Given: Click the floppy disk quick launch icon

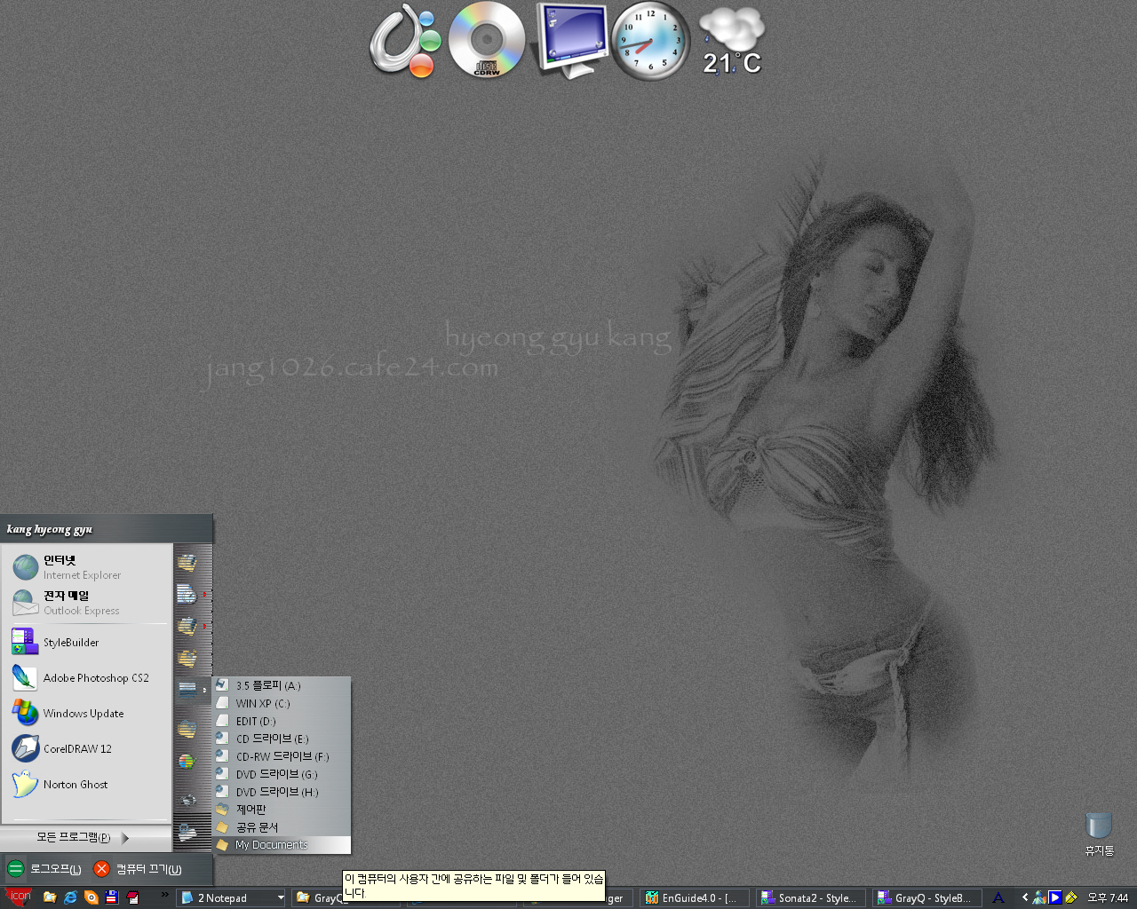Looking at the screenshot, I should [x=111, y=897].
